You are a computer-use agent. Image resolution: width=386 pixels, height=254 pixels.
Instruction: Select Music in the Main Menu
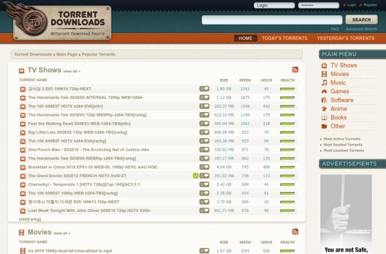[x=338, y=83]
